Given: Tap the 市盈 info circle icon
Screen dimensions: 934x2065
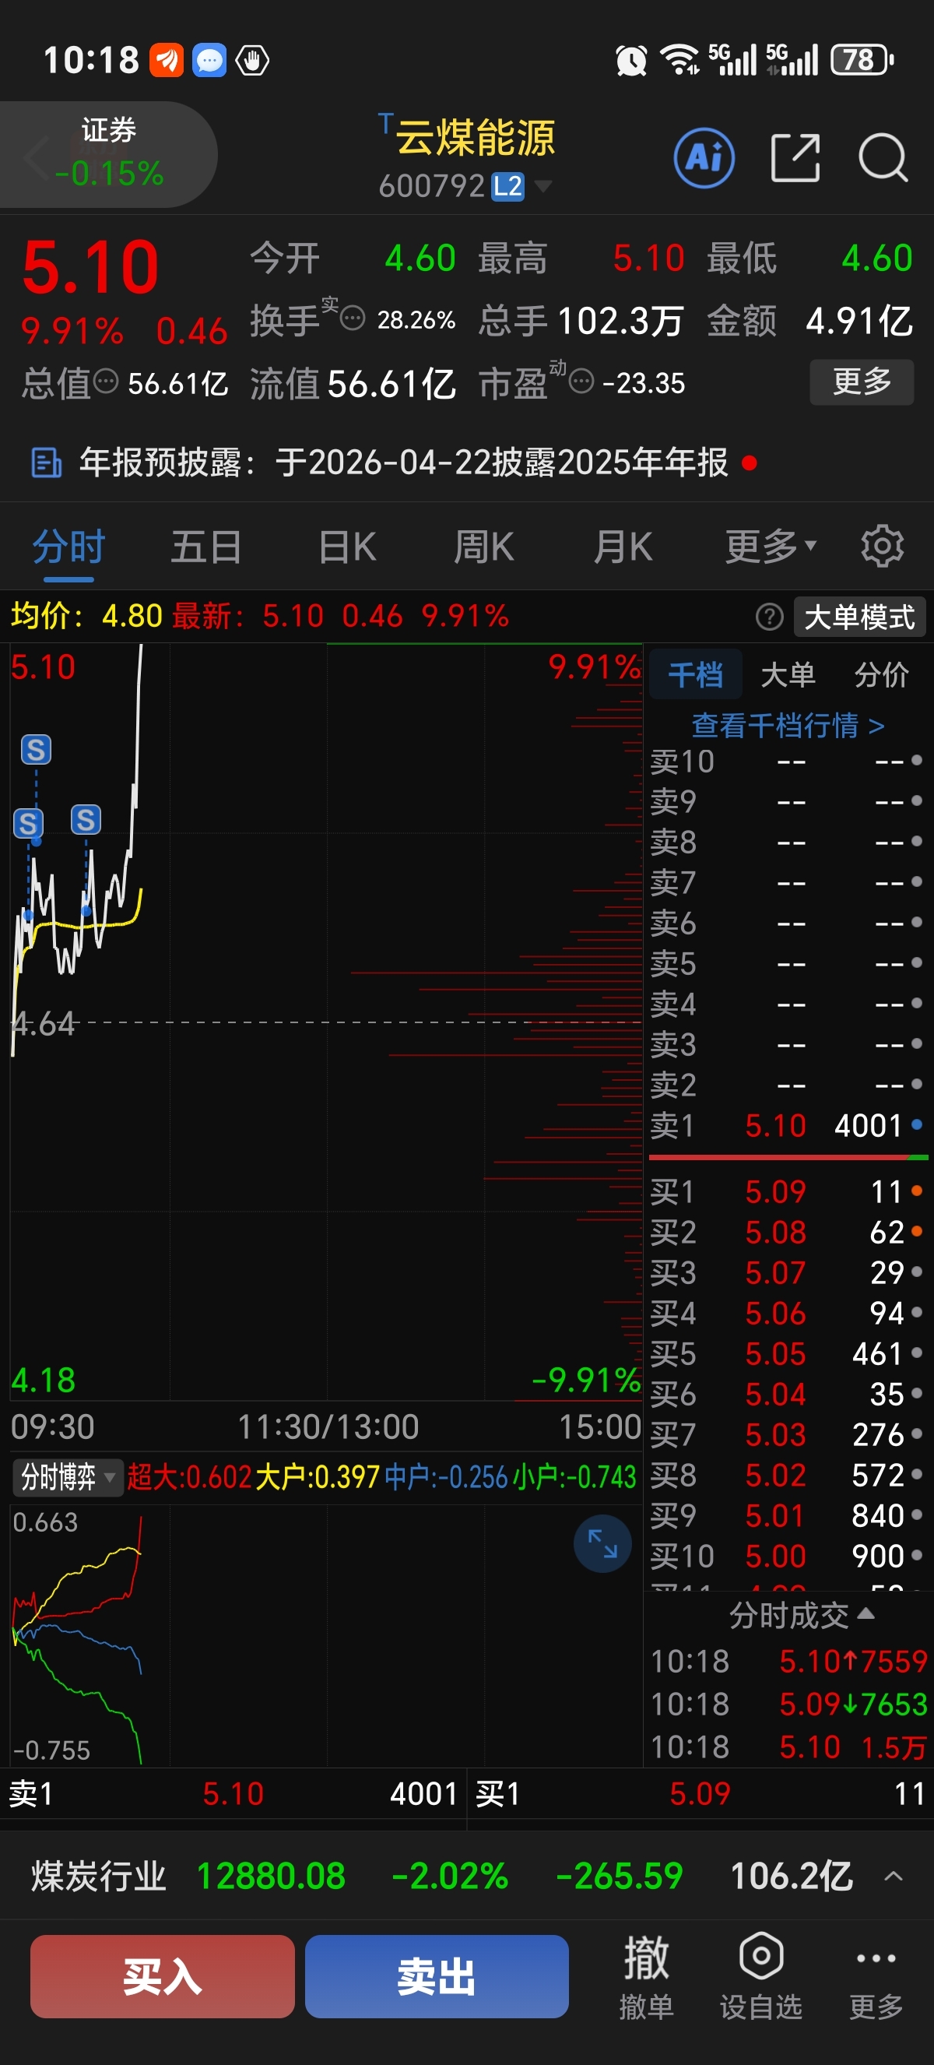Looking at the screenshot, I should click(x=581, y=381).
